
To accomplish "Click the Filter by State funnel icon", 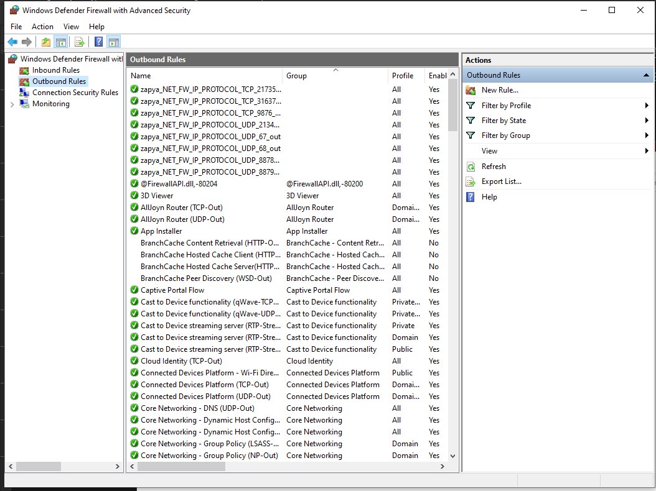I will pos(471,121).
